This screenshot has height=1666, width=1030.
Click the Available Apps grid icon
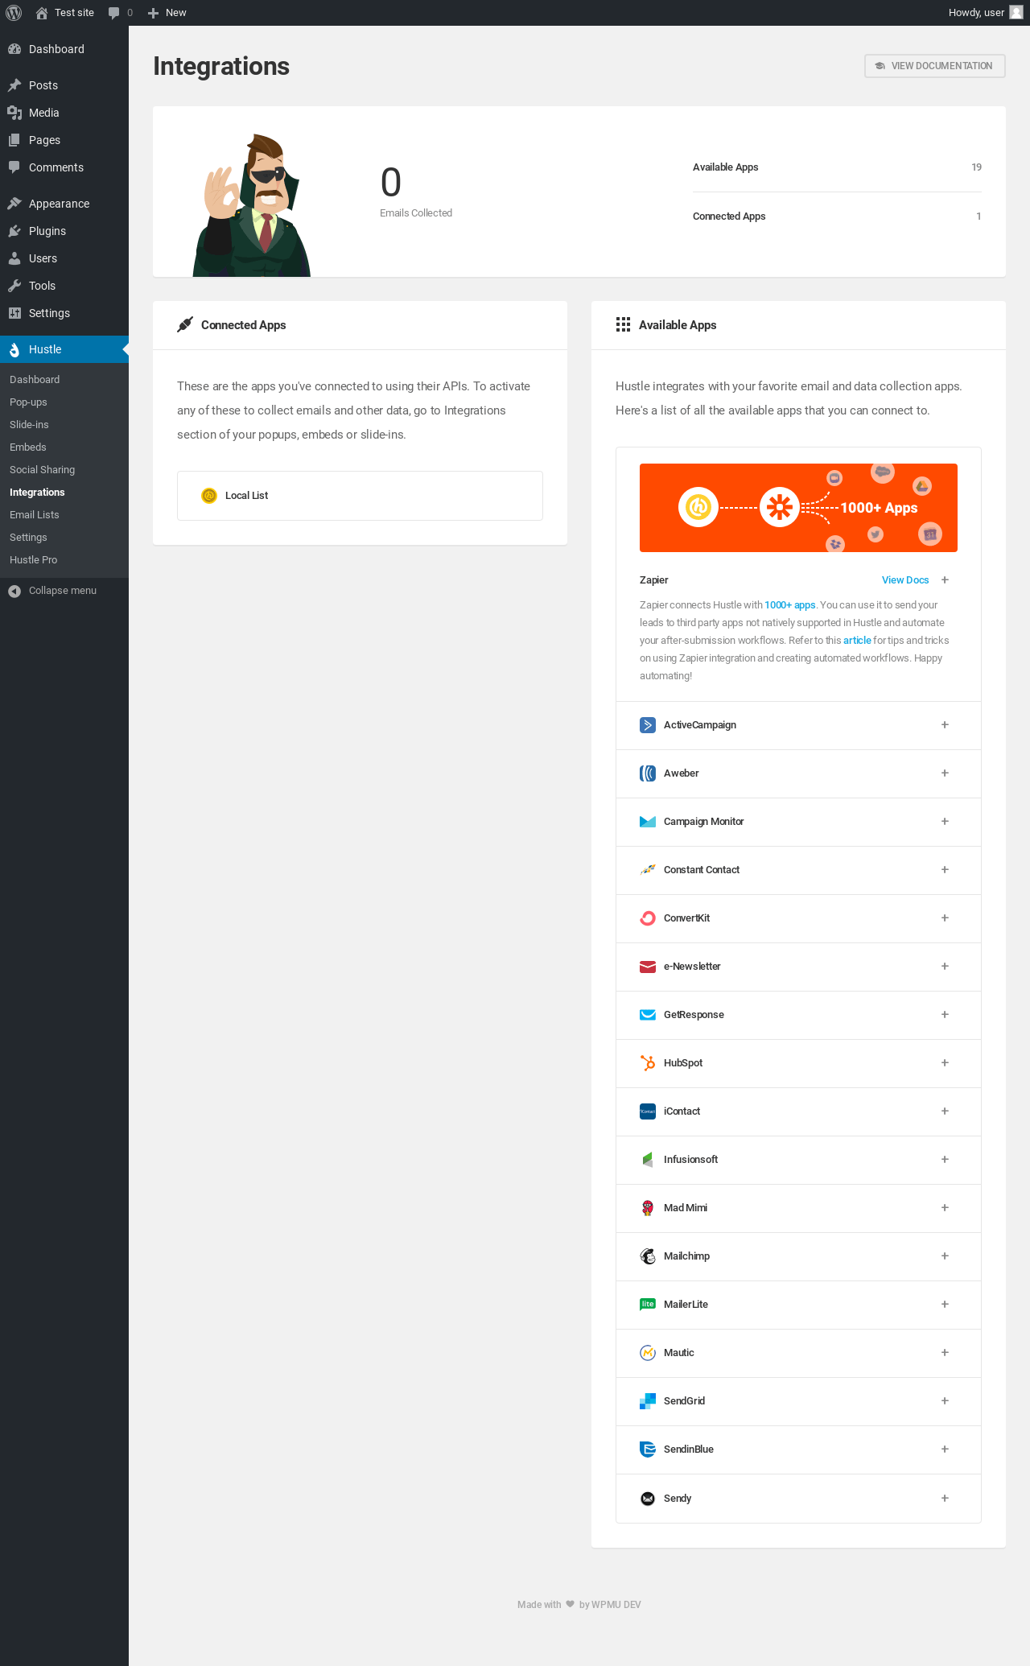[623, 324]
